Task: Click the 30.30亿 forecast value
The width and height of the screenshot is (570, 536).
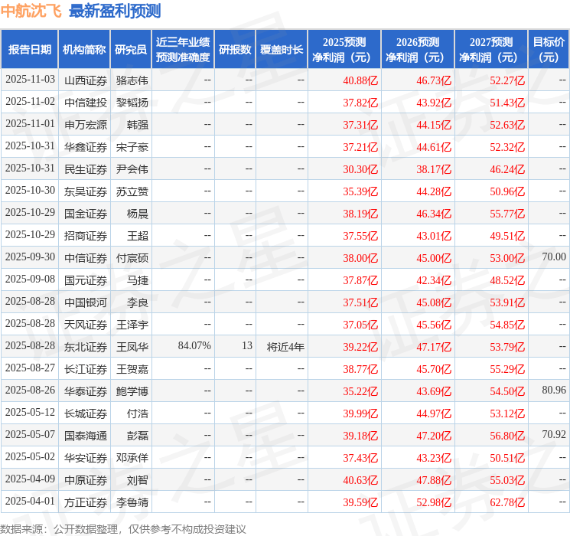Action: (x=360, y=169)
